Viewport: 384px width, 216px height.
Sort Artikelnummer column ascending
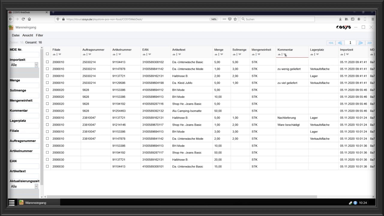point(114,54)
